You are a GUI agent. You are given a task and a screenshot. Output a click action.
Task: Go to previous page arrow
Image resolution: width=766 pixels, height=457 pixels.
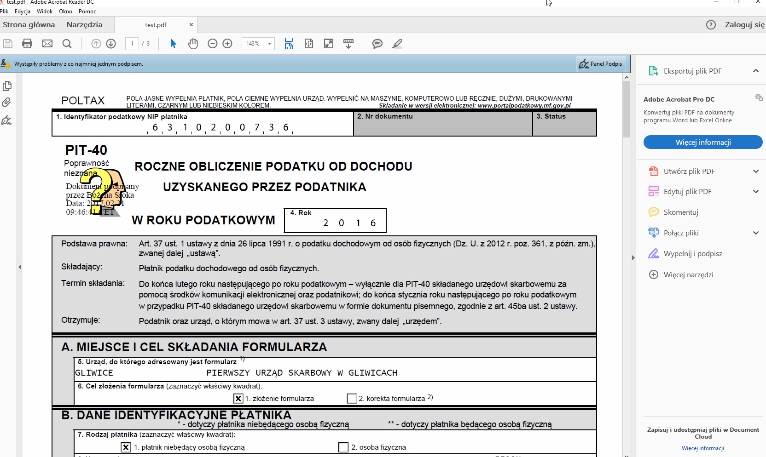tap(96, 44)
